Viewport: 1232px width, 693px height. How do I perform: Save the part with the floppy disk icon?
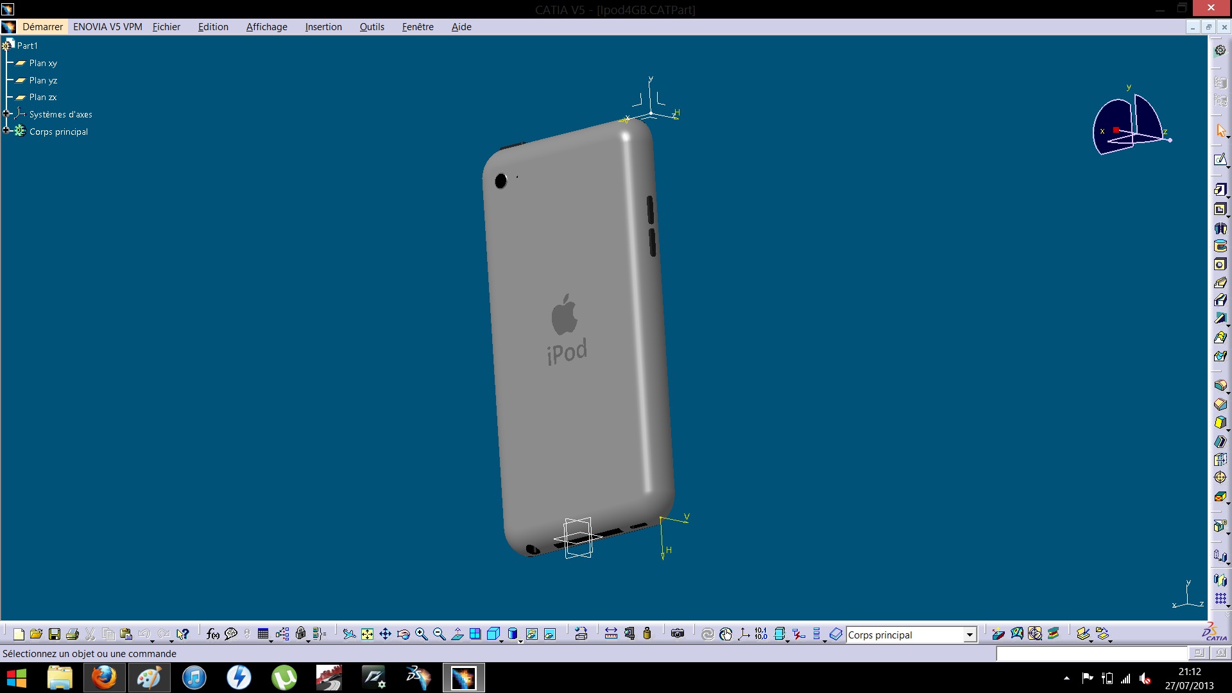point(55,635)
